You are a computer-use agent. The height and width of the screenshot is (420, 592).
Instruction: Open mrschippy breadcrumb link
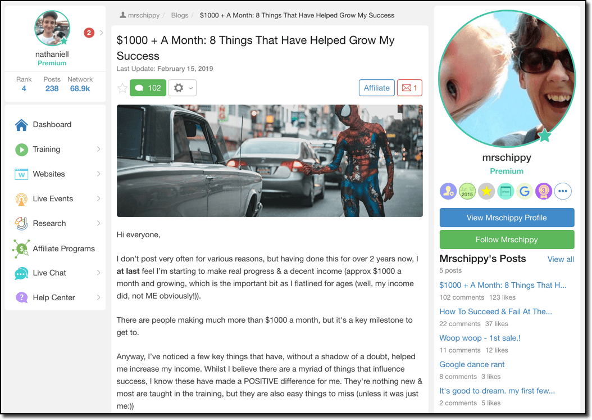tap(140, 15)
